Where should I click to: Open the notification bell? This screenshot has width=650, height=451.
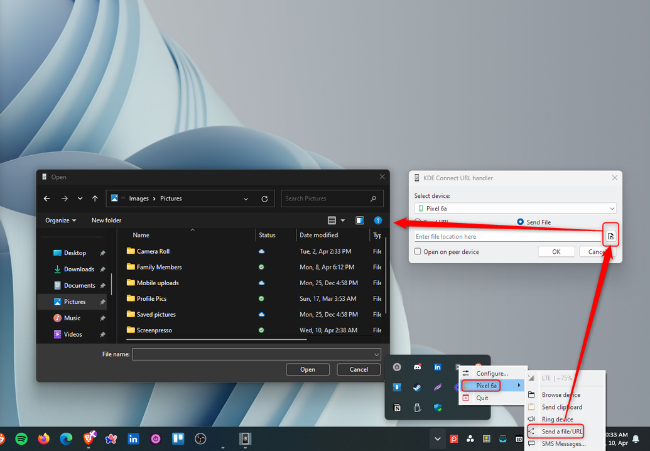(x=636, y=438)
